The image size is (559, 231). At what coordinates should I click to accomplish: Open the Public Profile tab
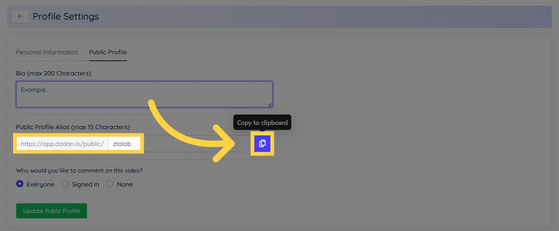point(108,52)
